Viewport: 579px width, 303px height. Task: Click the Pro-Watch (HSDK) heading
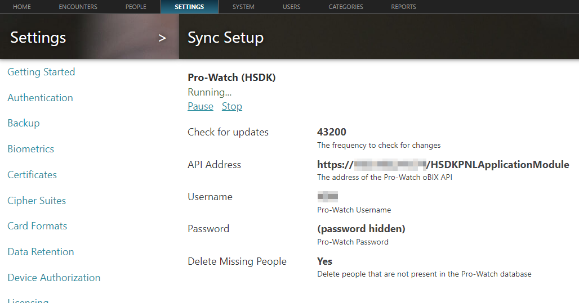231,78
